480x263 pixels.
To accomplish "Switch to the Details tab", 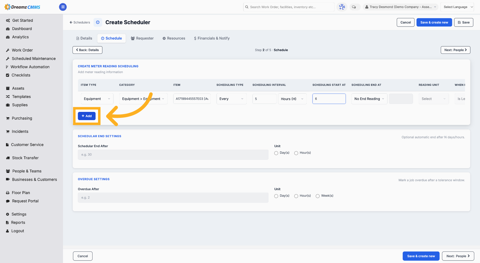I will point(84,38).
